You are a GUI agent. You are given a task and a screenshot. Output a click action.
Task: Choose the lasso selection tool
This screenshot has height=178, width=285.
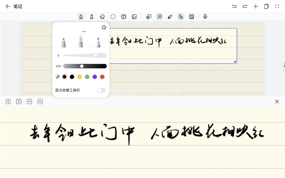click(x=113, y=17)
